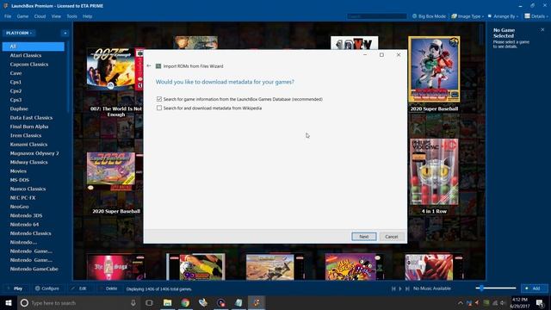Click the plus button beside the PLATFORM dropdown
551x310 pixels.
[x=65, y=33]
